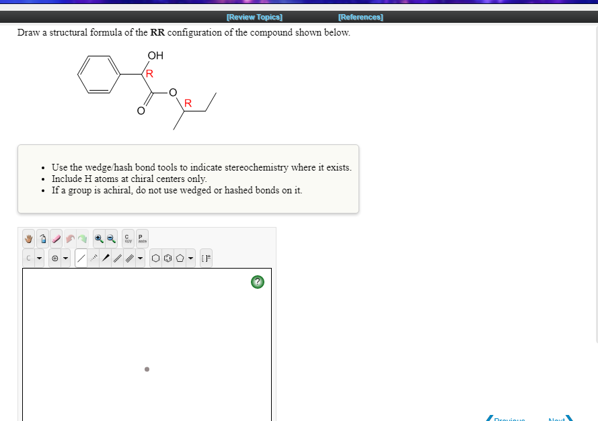Redo the last drawing action

pos(83,238)
